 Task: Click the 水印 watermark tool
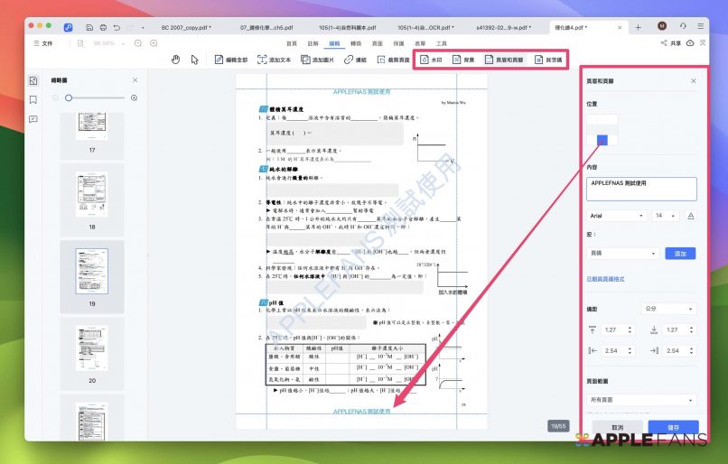(432, 60)
